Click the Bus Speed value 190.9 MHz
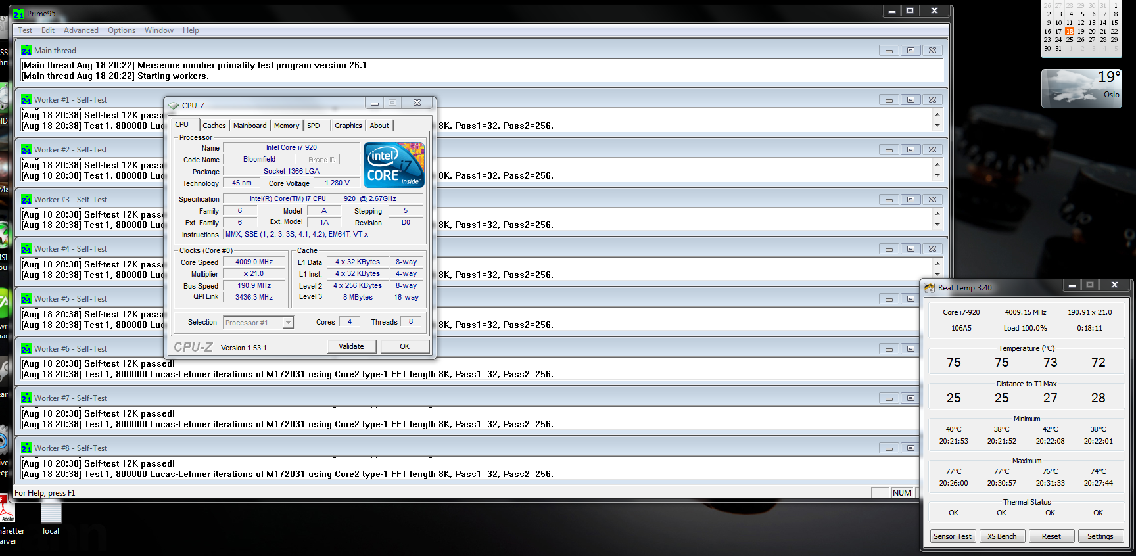 [x=254, y=285]
